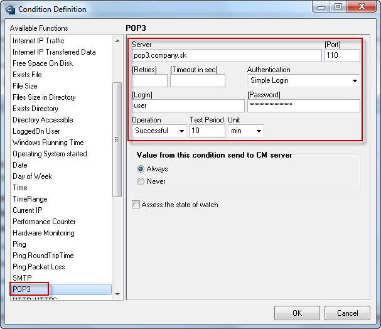Focus the Port input field
The height and width of the screenshot is (329, 381).
[x=342, y=56]
